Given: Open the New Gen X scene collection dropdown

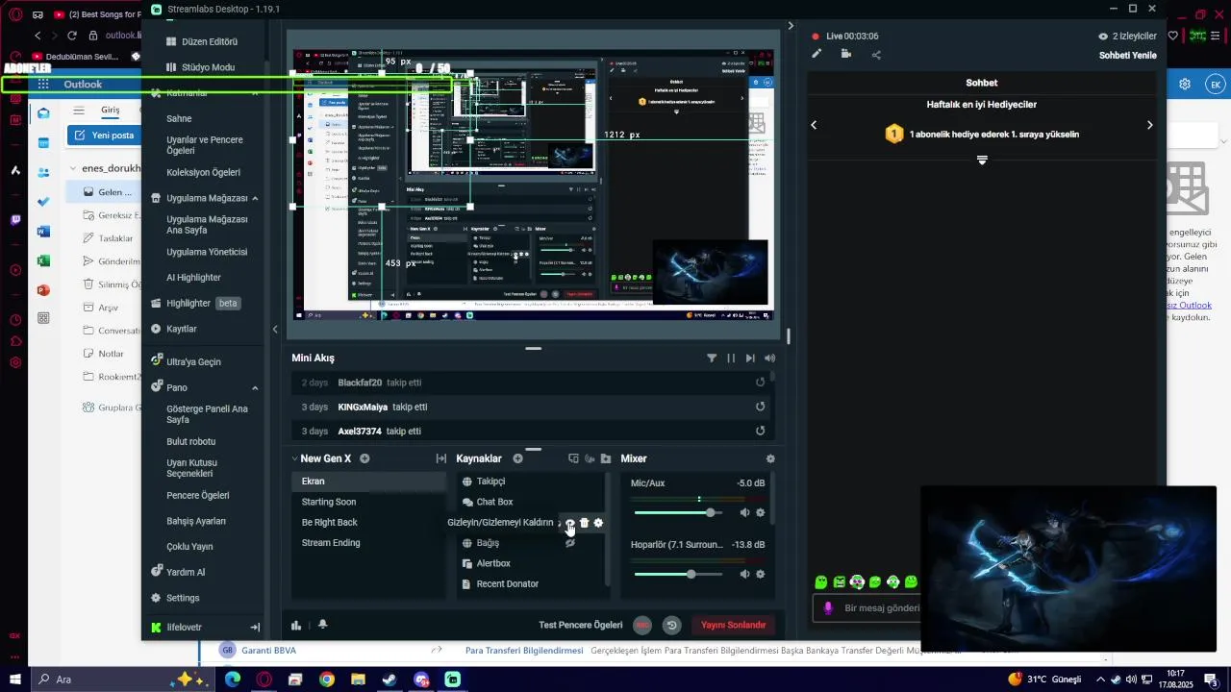Looking at the screenshot, I should tap(294, 458).
